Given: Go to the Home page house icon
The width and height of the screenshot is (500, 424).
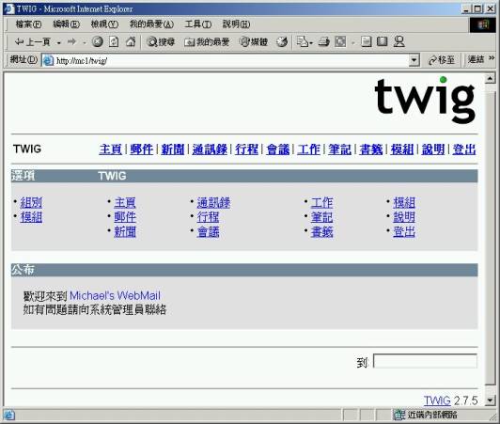Looking at the screenshot, I should click(130, 41).
